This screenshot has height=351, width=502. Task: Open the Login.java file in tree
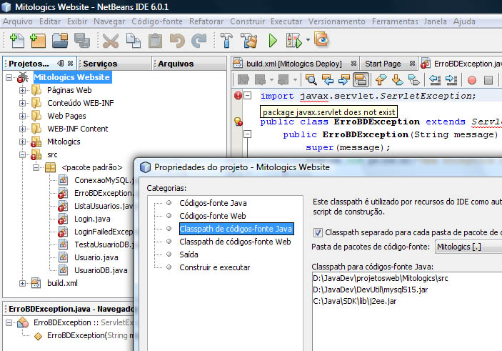[92, 219]
